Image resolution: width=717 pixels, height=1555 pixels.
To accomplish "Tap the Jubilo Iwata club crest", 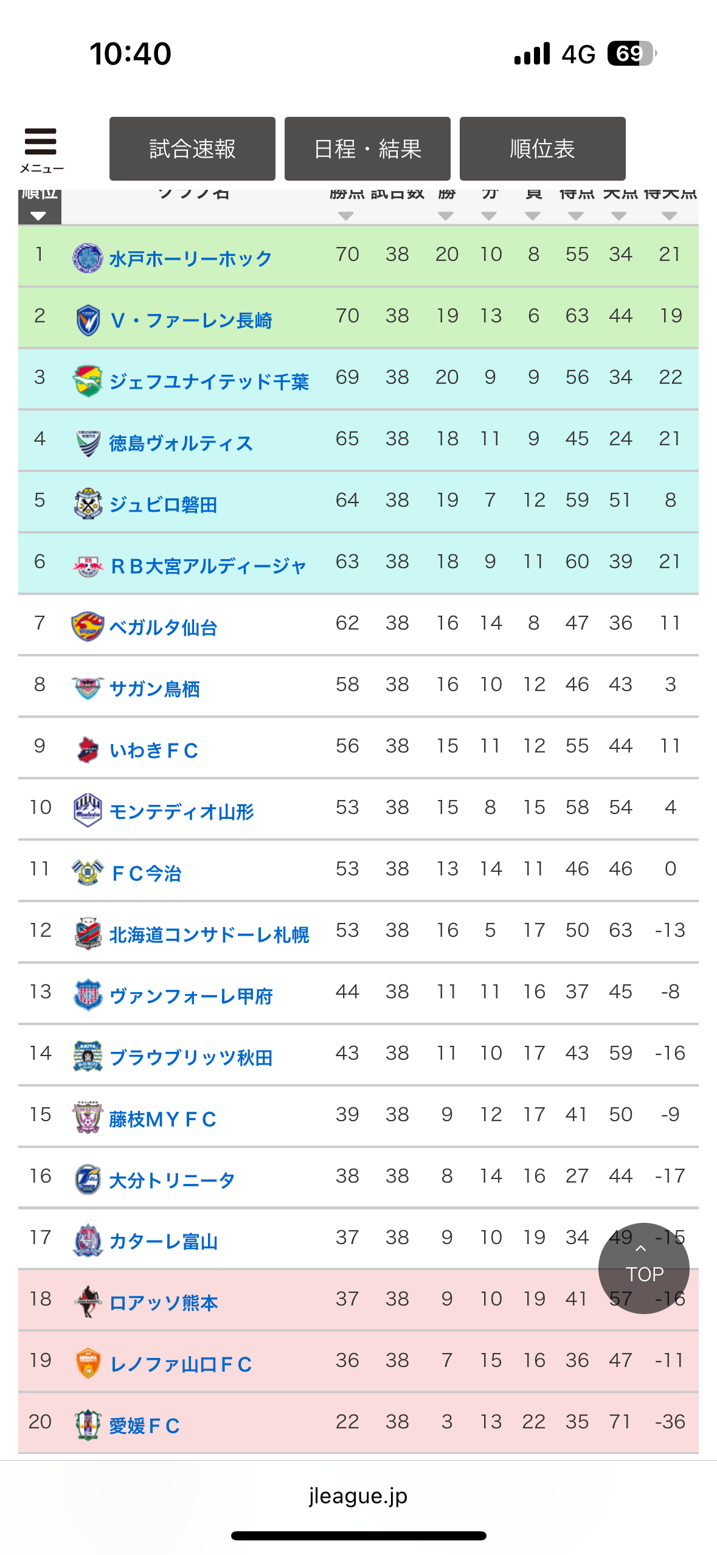I will coord(88,504).
